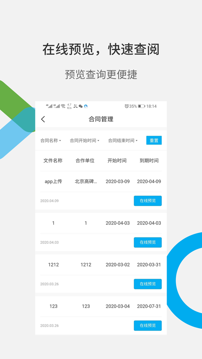This screenshot has height=359, width=202.
Task: Select the 2020.04.03 upload date
Action: pos(49,242)
